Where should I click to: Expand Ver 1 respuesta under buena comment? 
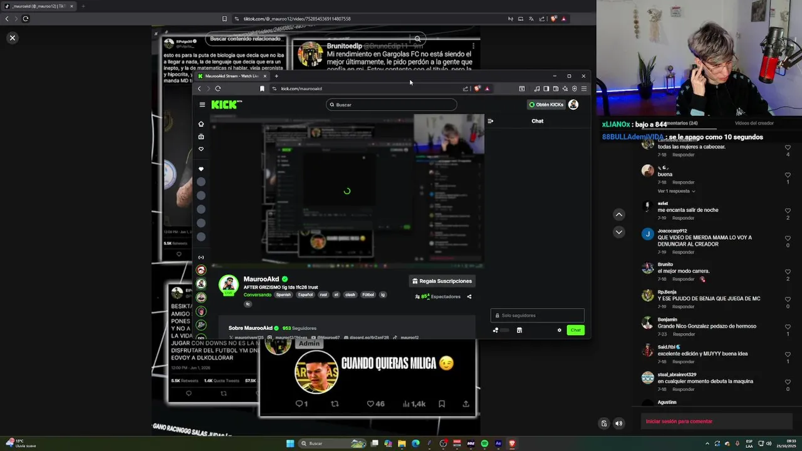pos(676,191)
